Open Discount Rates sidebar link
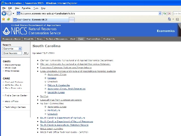The width and height of the screenshot is (181, 136). (x=13, y=65)
